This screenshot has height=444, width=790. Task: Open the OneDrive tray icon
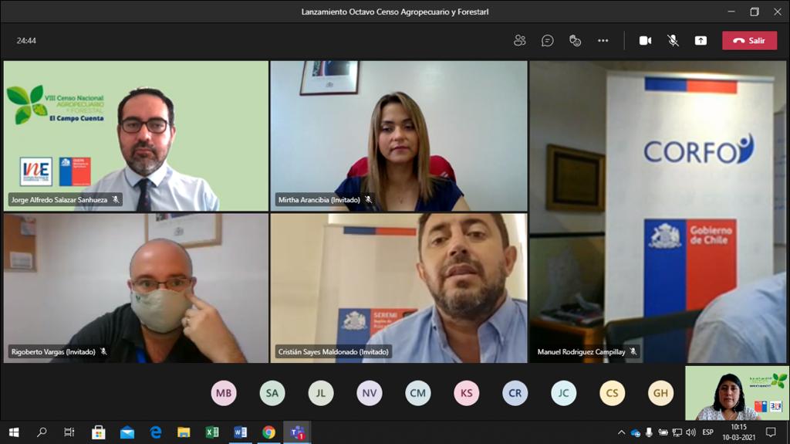coord(636,433)
